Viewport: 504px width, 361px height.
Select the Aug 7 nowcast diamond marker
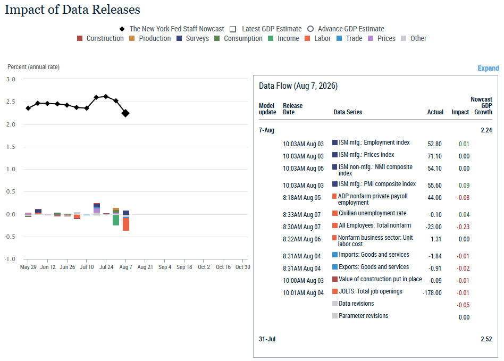(x=125, y=113)
